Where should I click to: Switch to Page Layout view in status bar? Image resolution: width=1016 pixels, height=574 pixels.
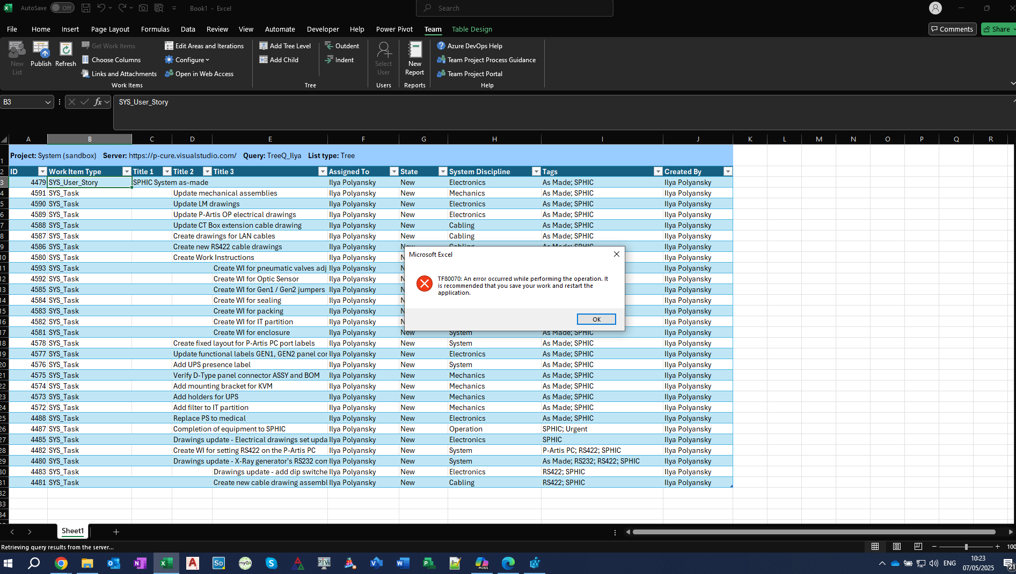[896, 547]
